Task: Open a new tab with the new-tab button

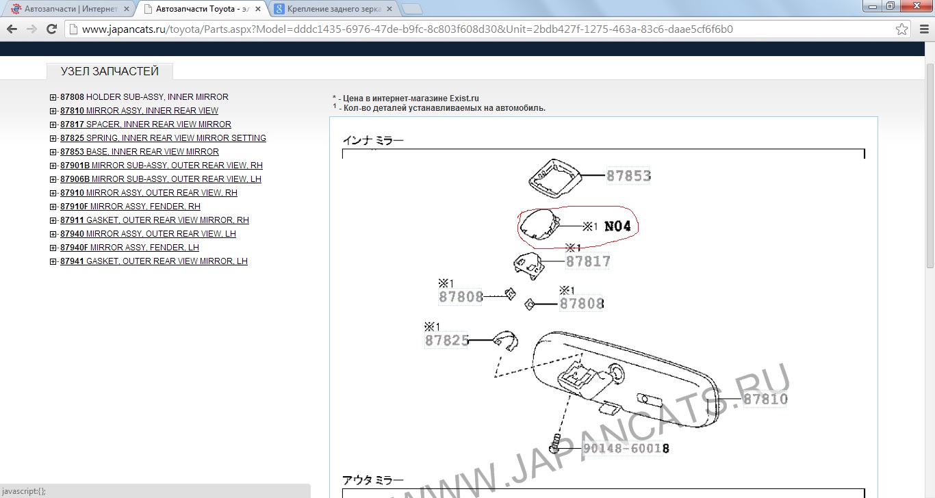Action: coord(412,10)
